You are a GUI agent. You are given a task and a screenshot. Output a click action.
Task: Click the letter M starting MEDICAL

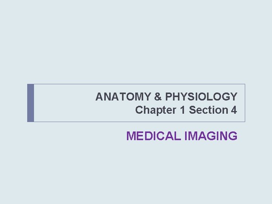pos(131,136)
